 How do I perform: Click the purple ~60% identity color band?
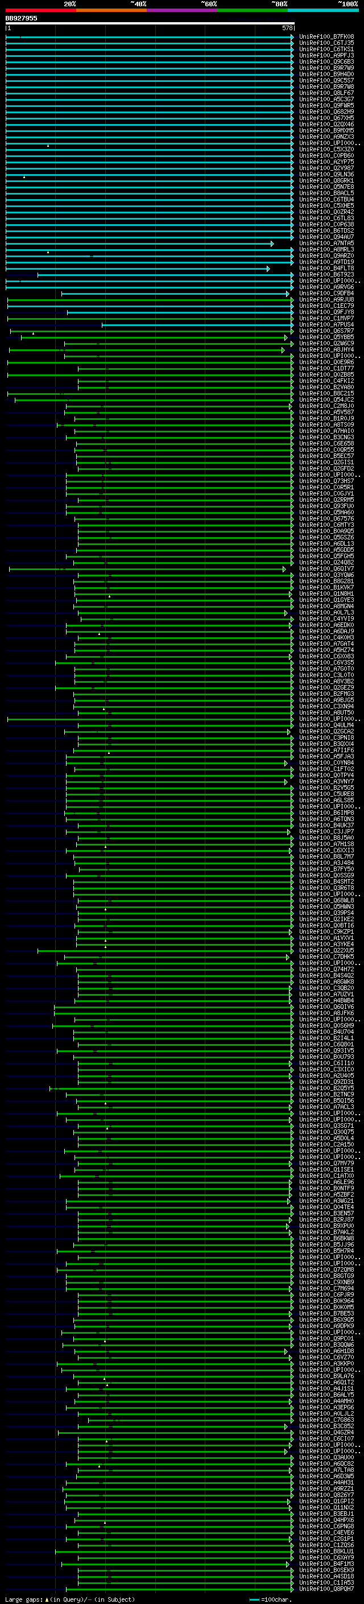(181, 10)
